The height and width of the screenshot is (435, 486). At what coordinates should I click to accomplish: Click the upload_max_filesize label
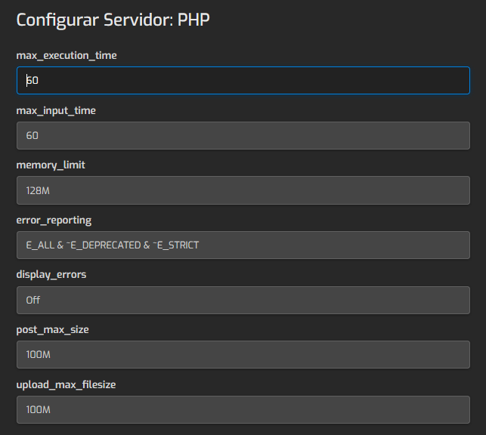66,384
